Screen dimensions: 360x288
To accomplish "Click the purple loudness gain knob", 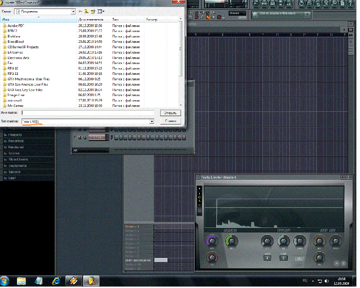I will click(212, 241).
